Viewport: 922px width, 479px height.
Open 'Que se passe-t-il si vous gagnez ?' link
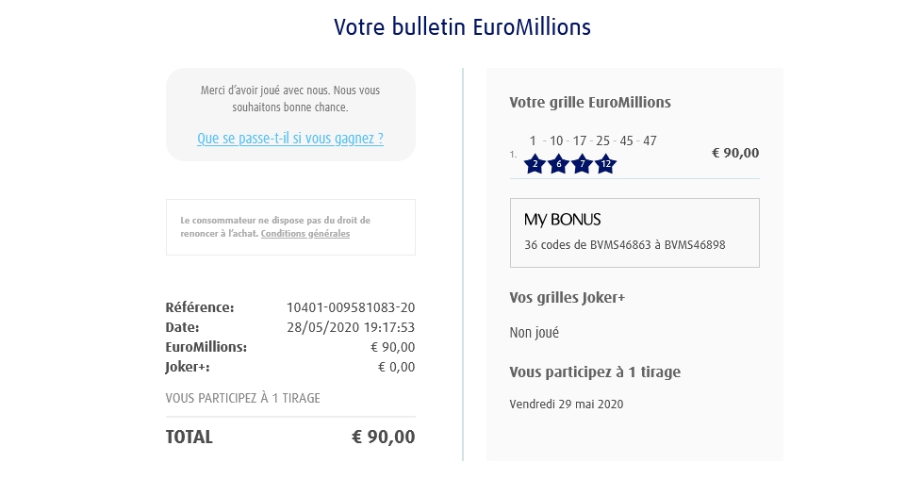(290, 139)
